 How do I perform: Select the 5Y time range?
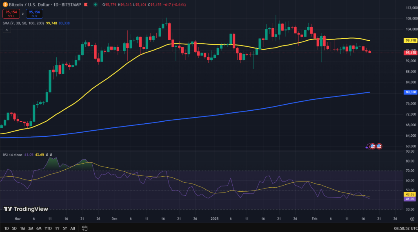[65, 228]
